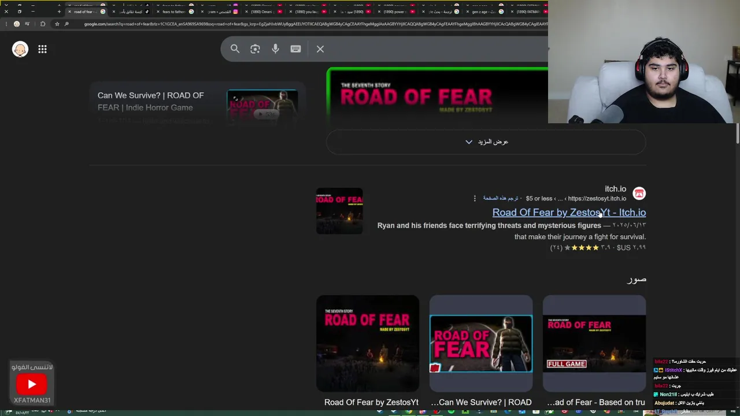Open the three-dot menu on itch.io result
740x416 pixels.
(475, 198)
